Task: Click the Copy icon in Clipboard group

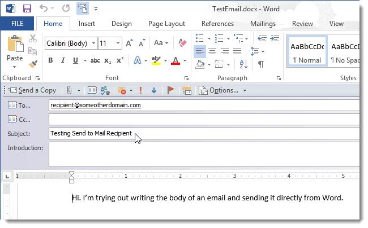Action: point(32,51)
